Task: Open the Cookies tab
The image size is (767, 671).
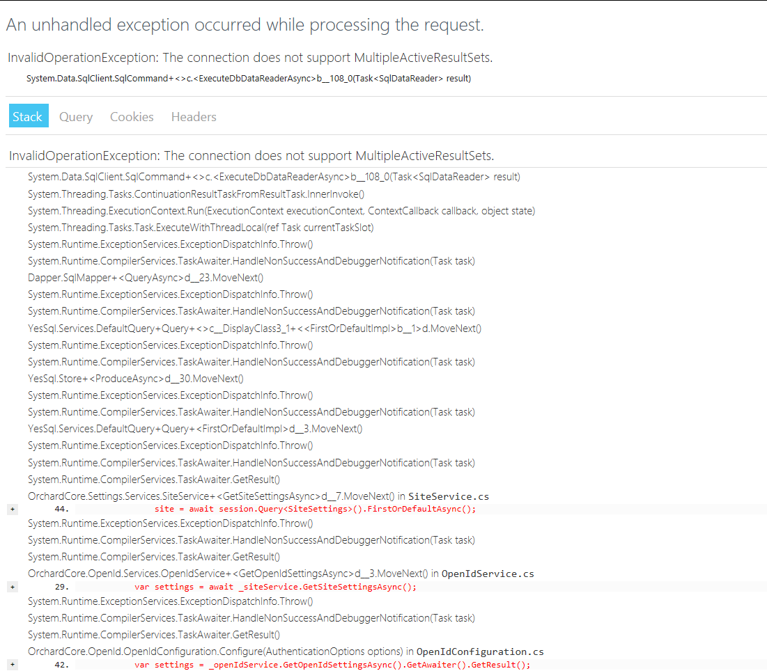Action: 131,116
